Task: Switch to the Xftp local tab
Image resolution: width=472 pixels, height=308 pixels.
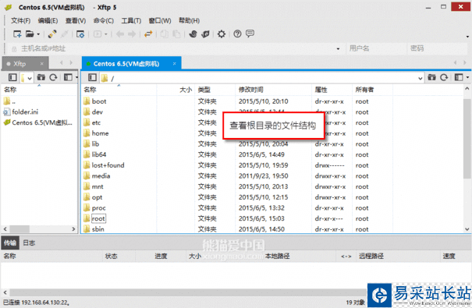Action: tap(20, 64)
